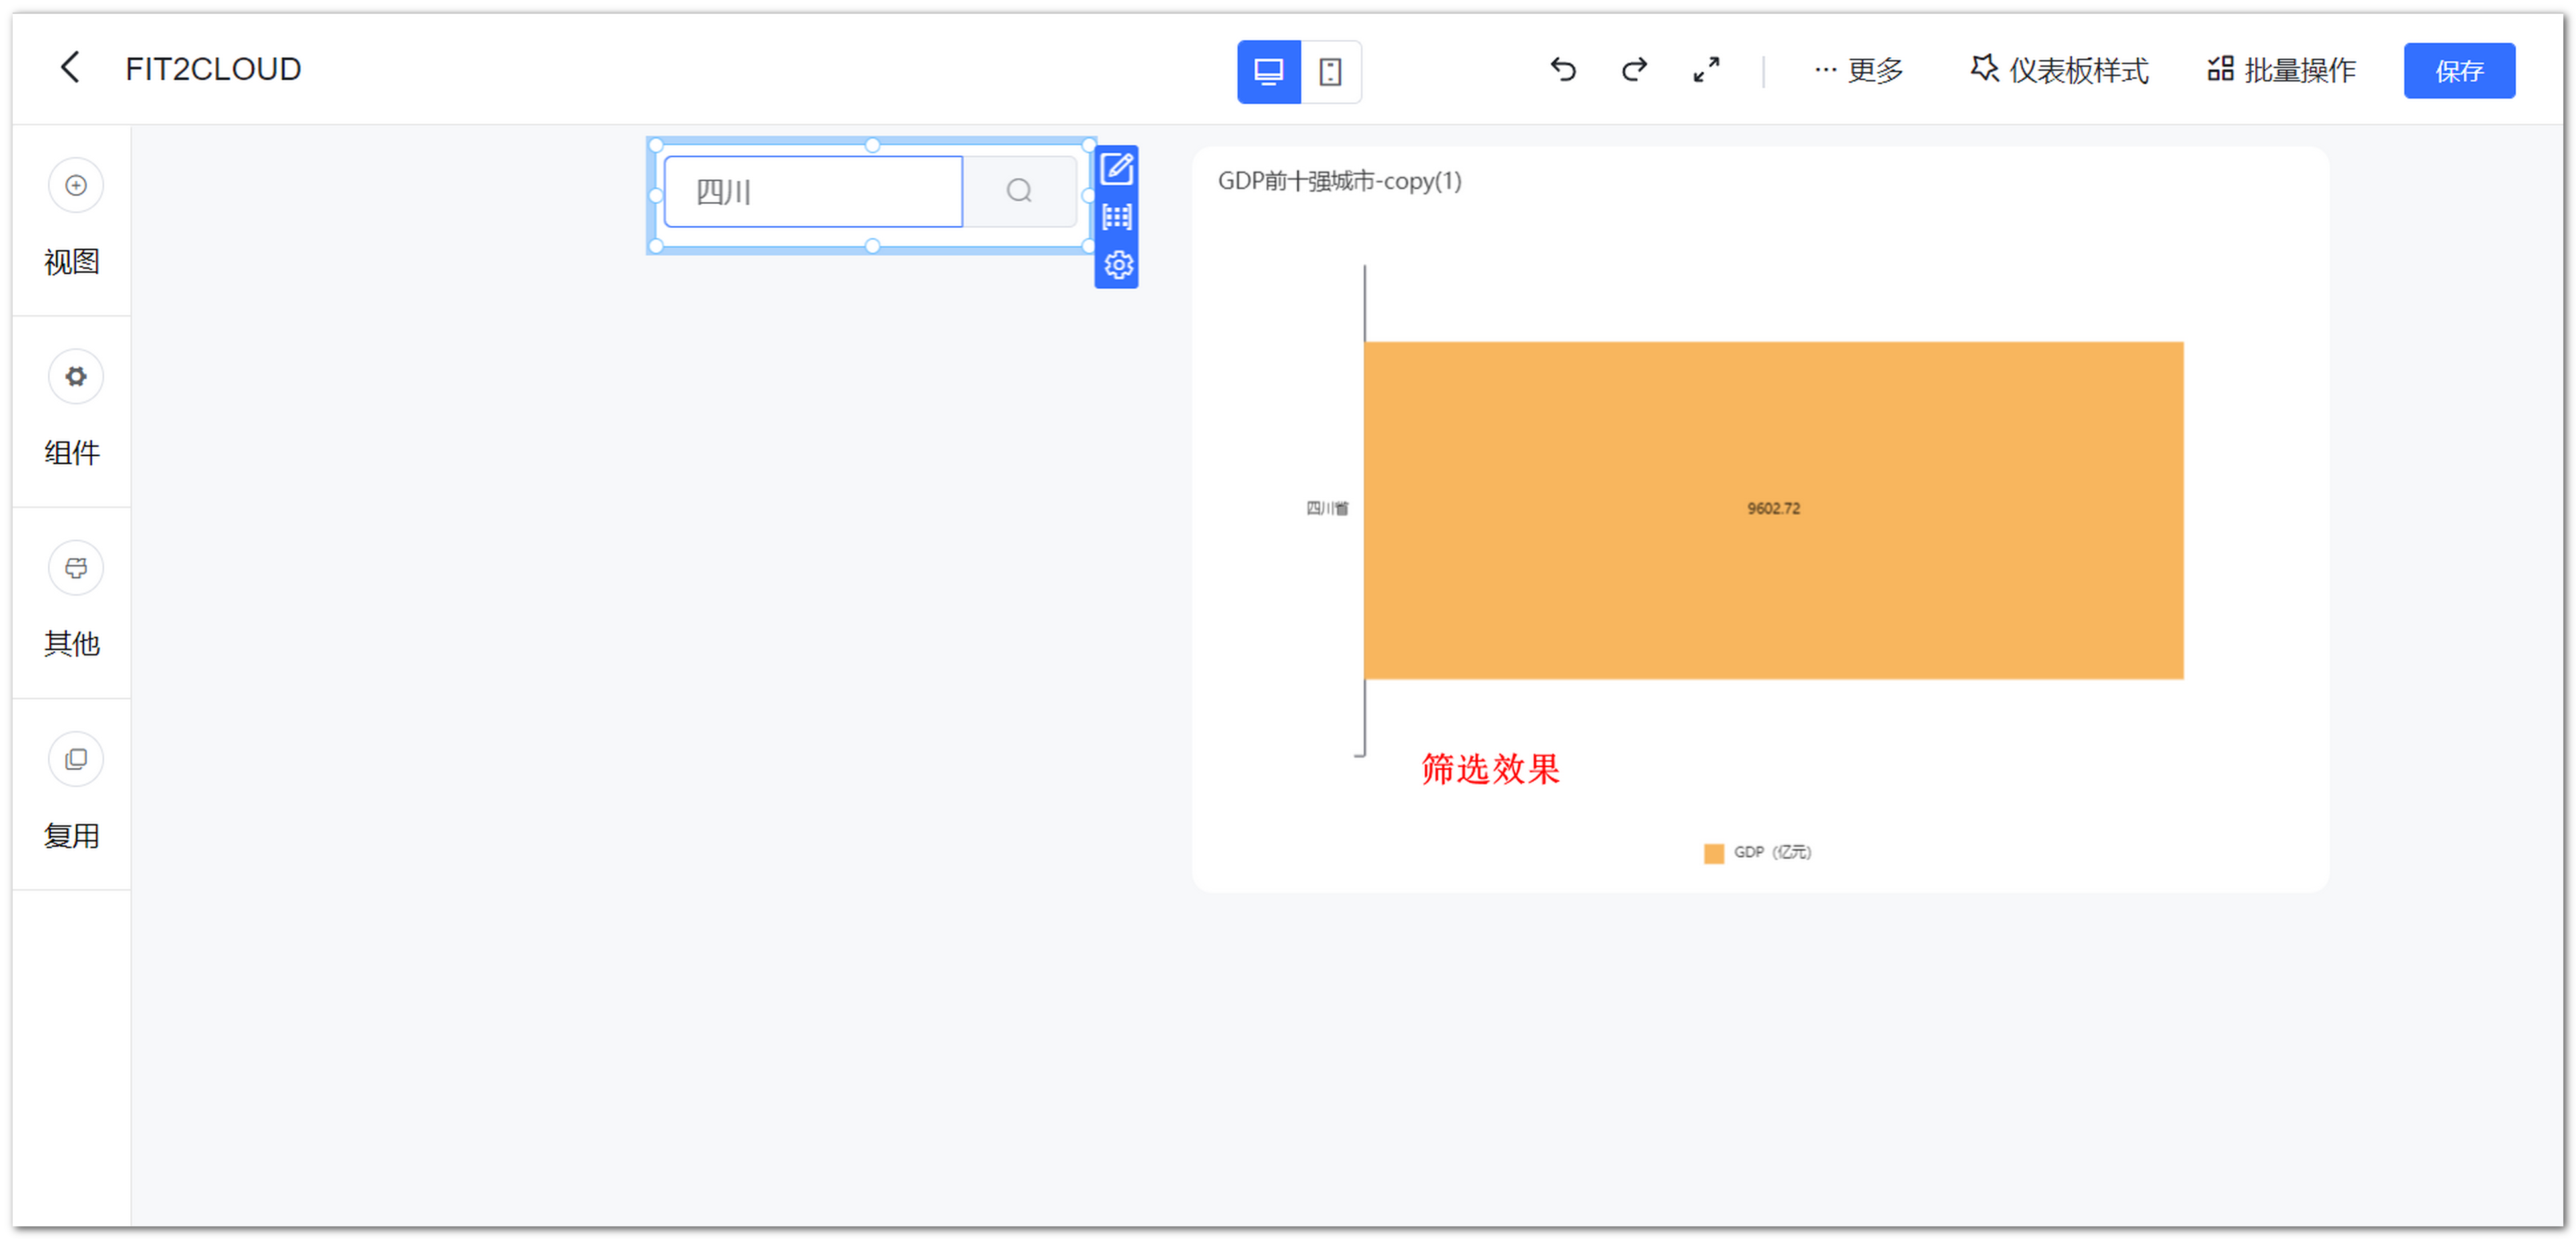Select the GDP前十强城市-copy(1) chart title

coord(1339,181)
